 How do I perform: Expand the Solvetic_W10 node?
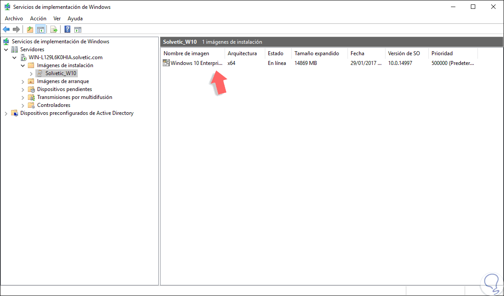coord(31,73)
